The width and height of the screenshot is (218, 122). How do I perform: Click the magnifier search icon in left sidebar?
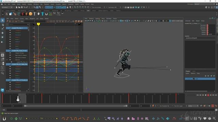tap(2, 73)
